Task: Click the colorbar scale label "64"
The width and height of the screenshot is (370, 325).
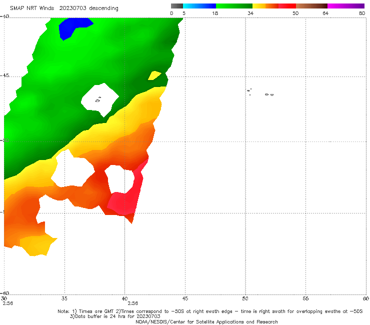Action: pyautogui.click(x=325, y=13)
